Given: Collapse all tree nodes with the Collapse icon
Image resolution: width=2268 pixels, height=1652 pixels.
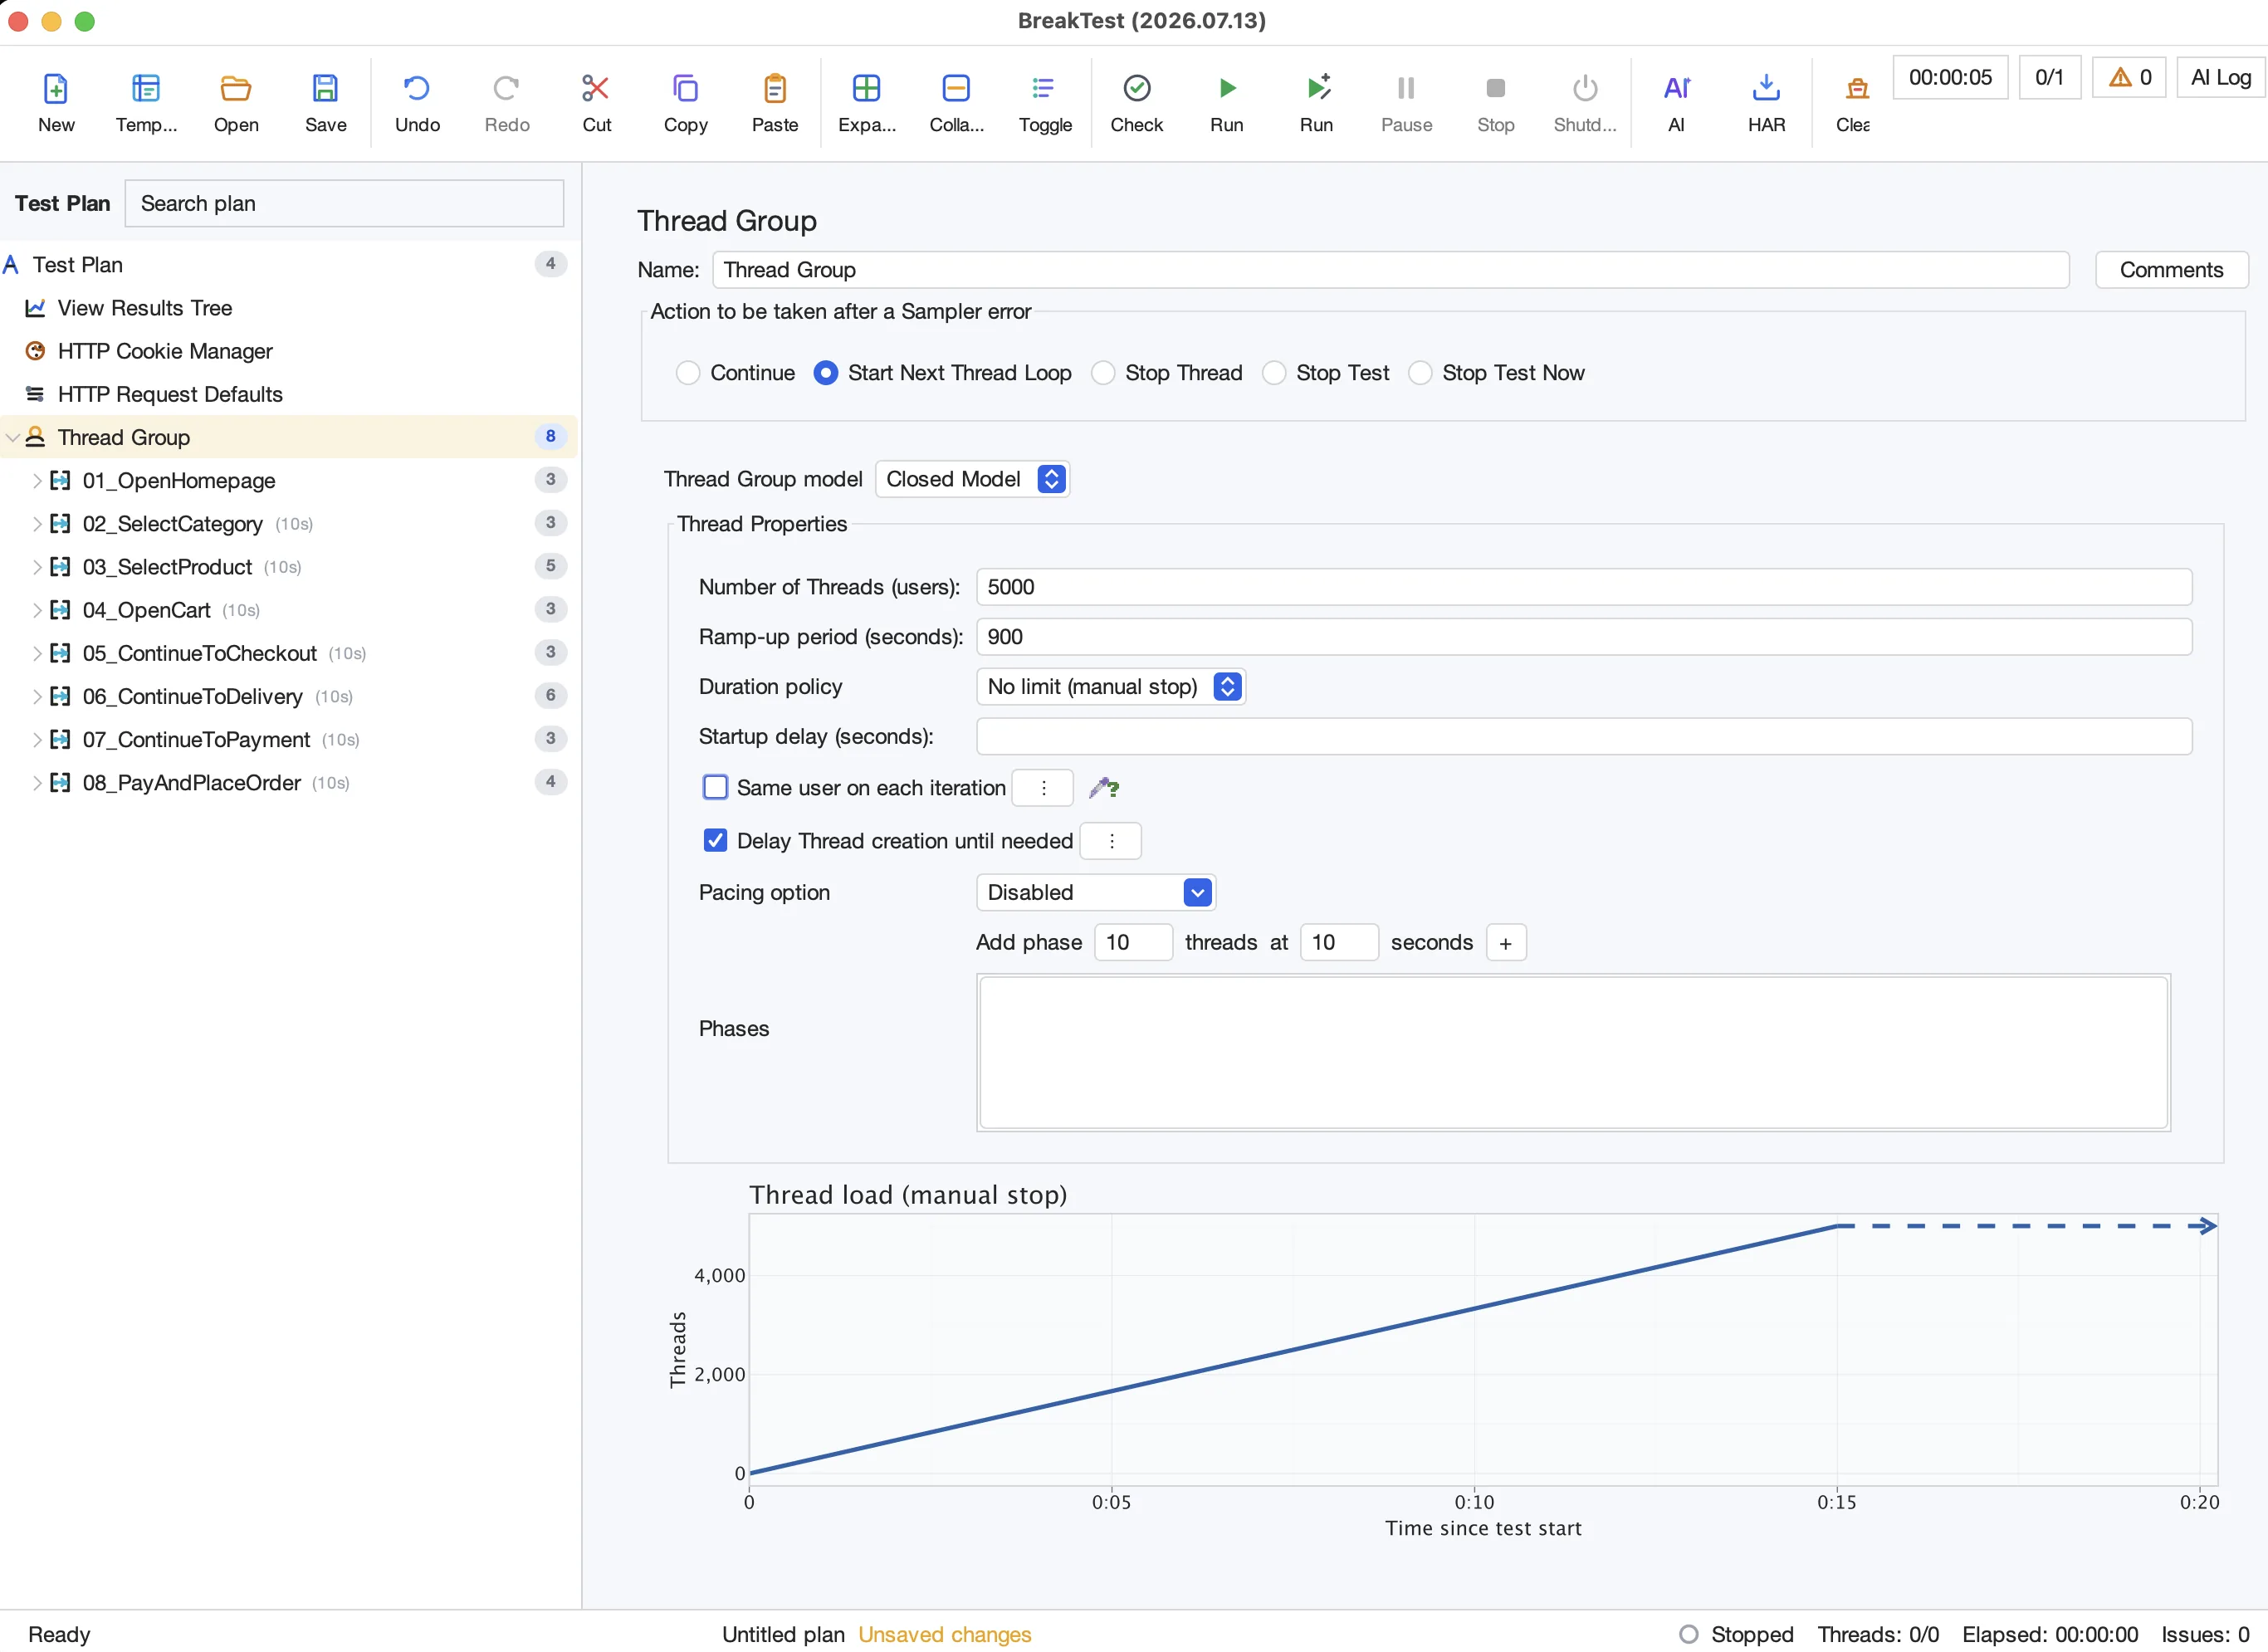Looking at the screenshot, I should tap(956, 89).
